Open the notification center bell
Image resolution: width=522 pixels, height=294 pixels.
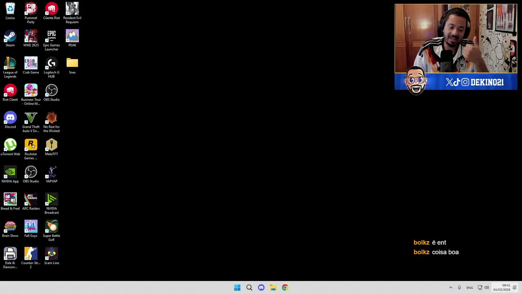click(515, 287)
